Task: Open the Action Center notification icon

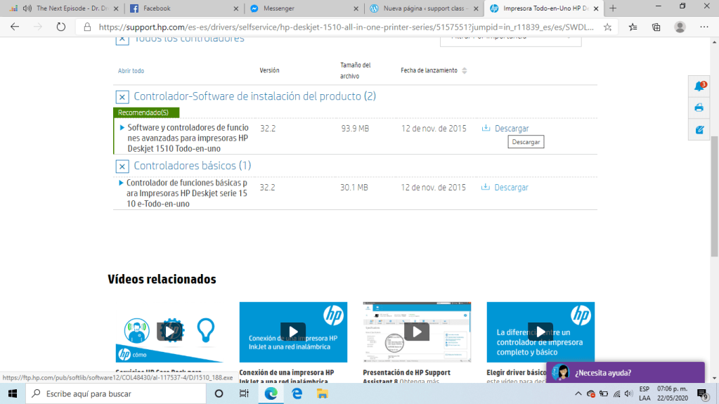Action: (x=703, y=393)
